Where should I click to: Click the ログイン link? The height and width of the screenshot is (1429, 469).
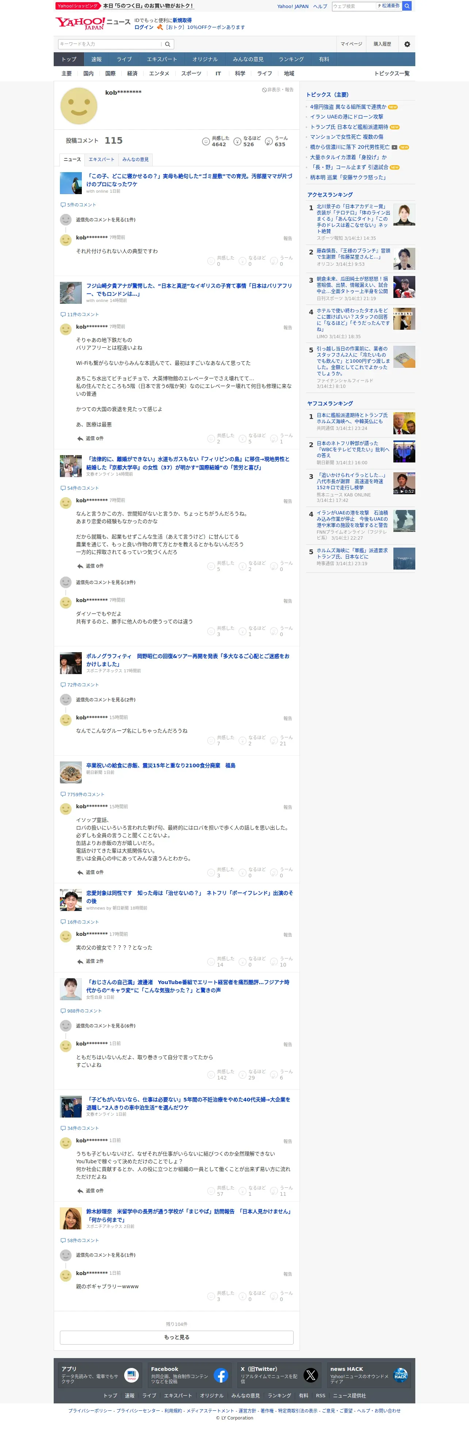point(144,27)
